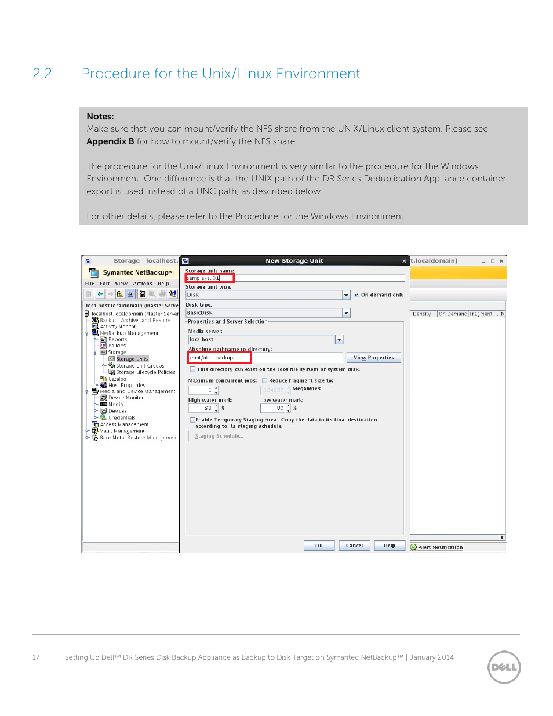Click the Fragment column header
553x716 pixels.
tap(483, 314)
